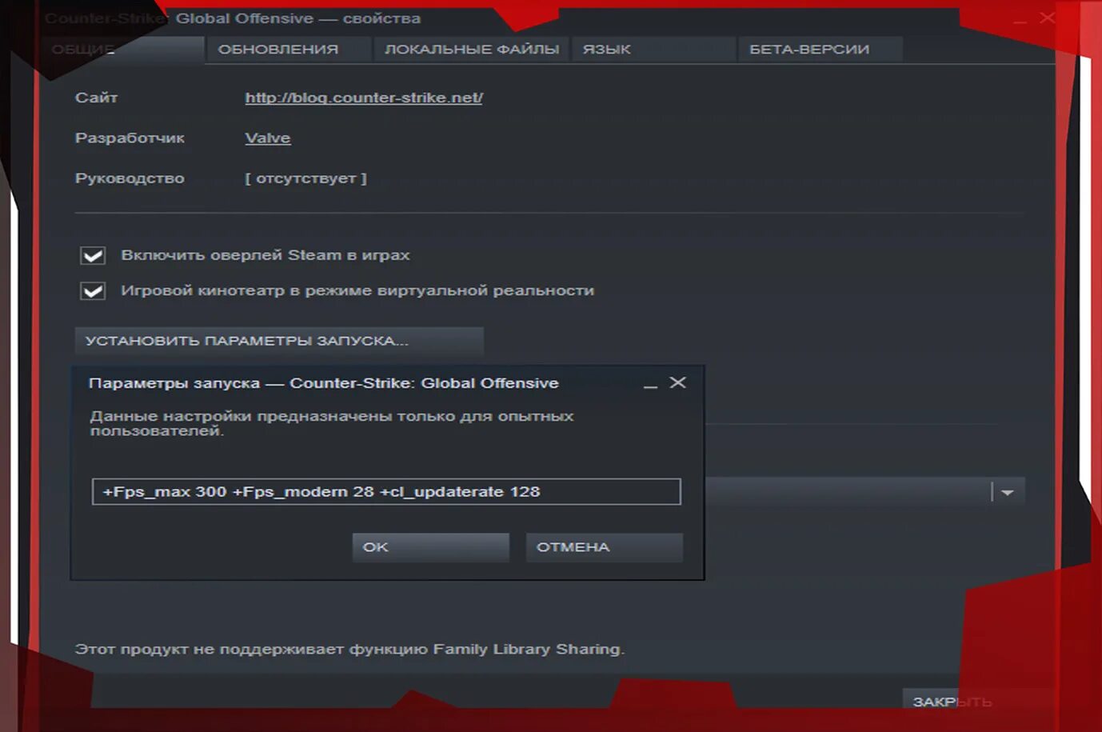Minimize the launch parameters dialog
Image resolution: width=1102 pixels, height=732 pixels.
650,384
